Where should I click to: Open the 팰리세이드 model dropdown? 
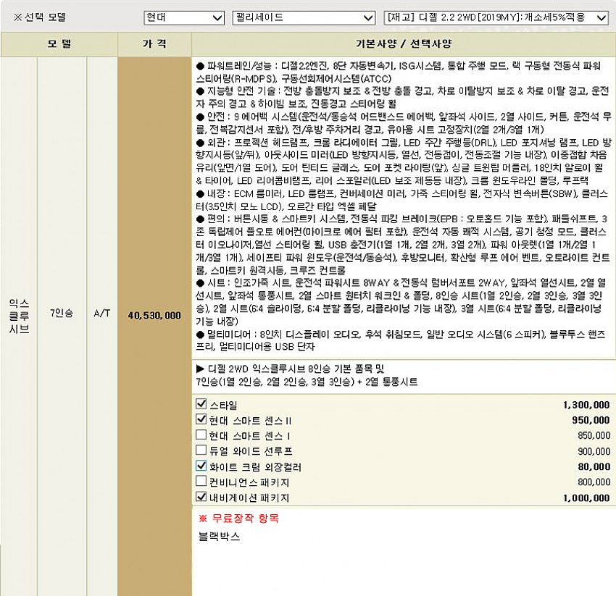304,17
